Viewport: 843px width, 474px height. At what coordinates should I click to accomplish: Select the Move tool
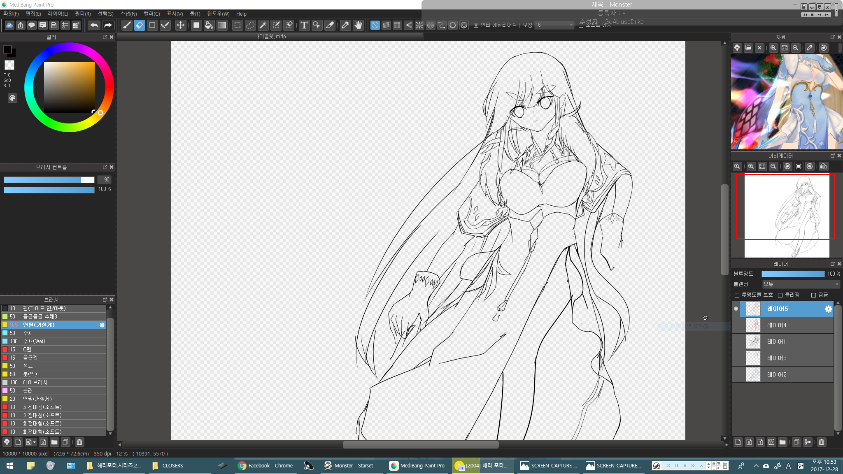tap(180, 26)
